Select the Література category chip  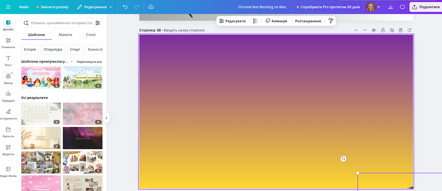click(53, 49)
